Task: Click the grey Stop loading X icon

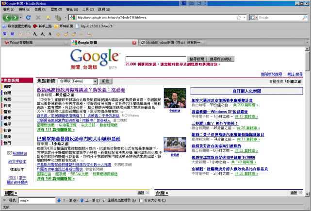Action: (38, 17)
